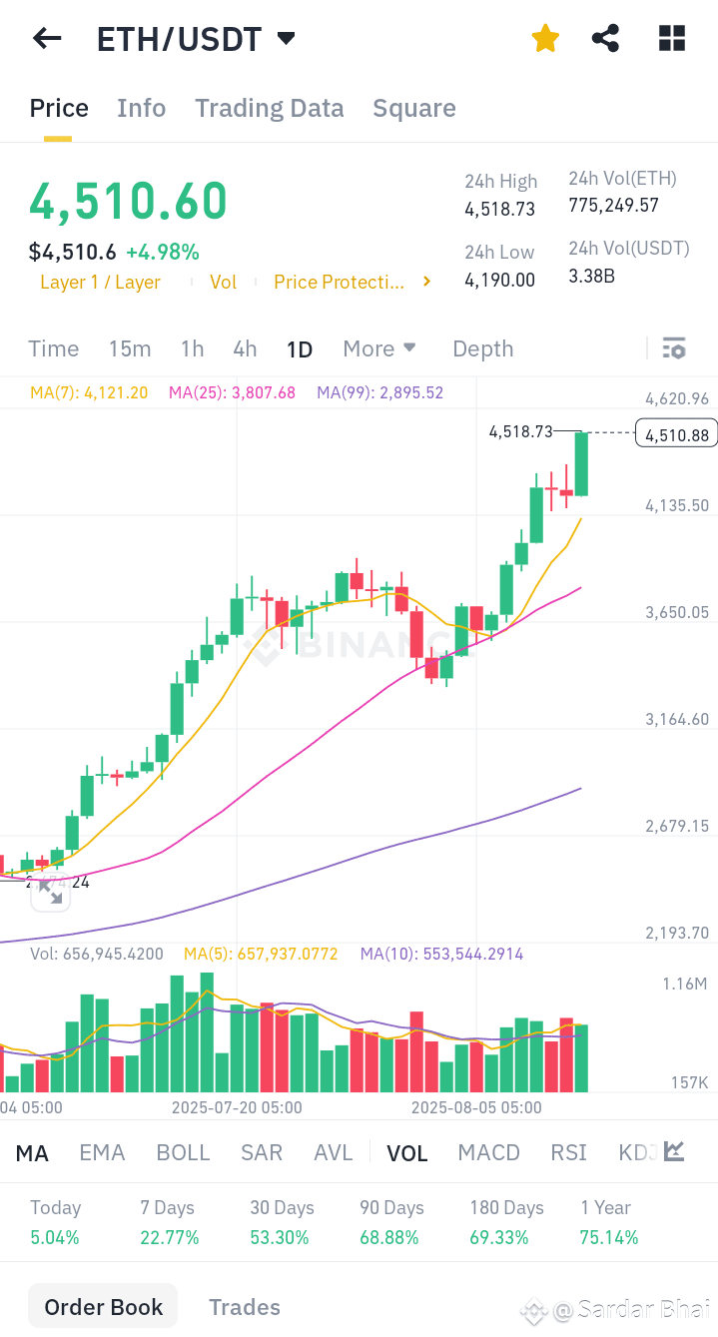718x1337 pixels.
Task: Enable the BOLL indicator
Action: (183, 1152)
